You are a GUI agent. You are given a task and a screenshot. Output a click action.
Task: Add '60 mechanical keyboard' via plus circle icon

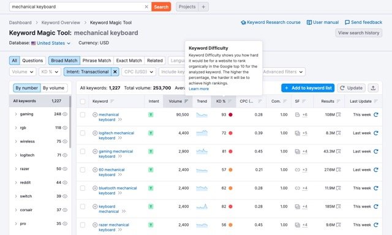pos(95,170)
